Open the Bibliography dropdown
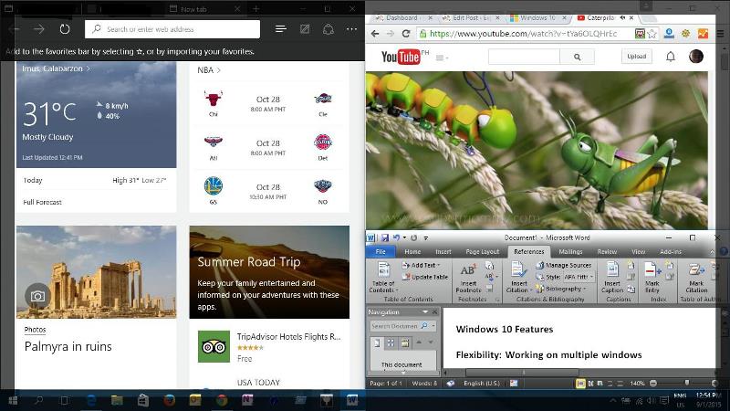The width and height of the screenshot is (730, 411). tap(565, 289)
